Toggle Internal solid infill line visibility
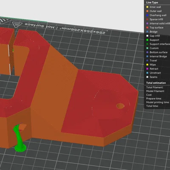 pos(158,23)
